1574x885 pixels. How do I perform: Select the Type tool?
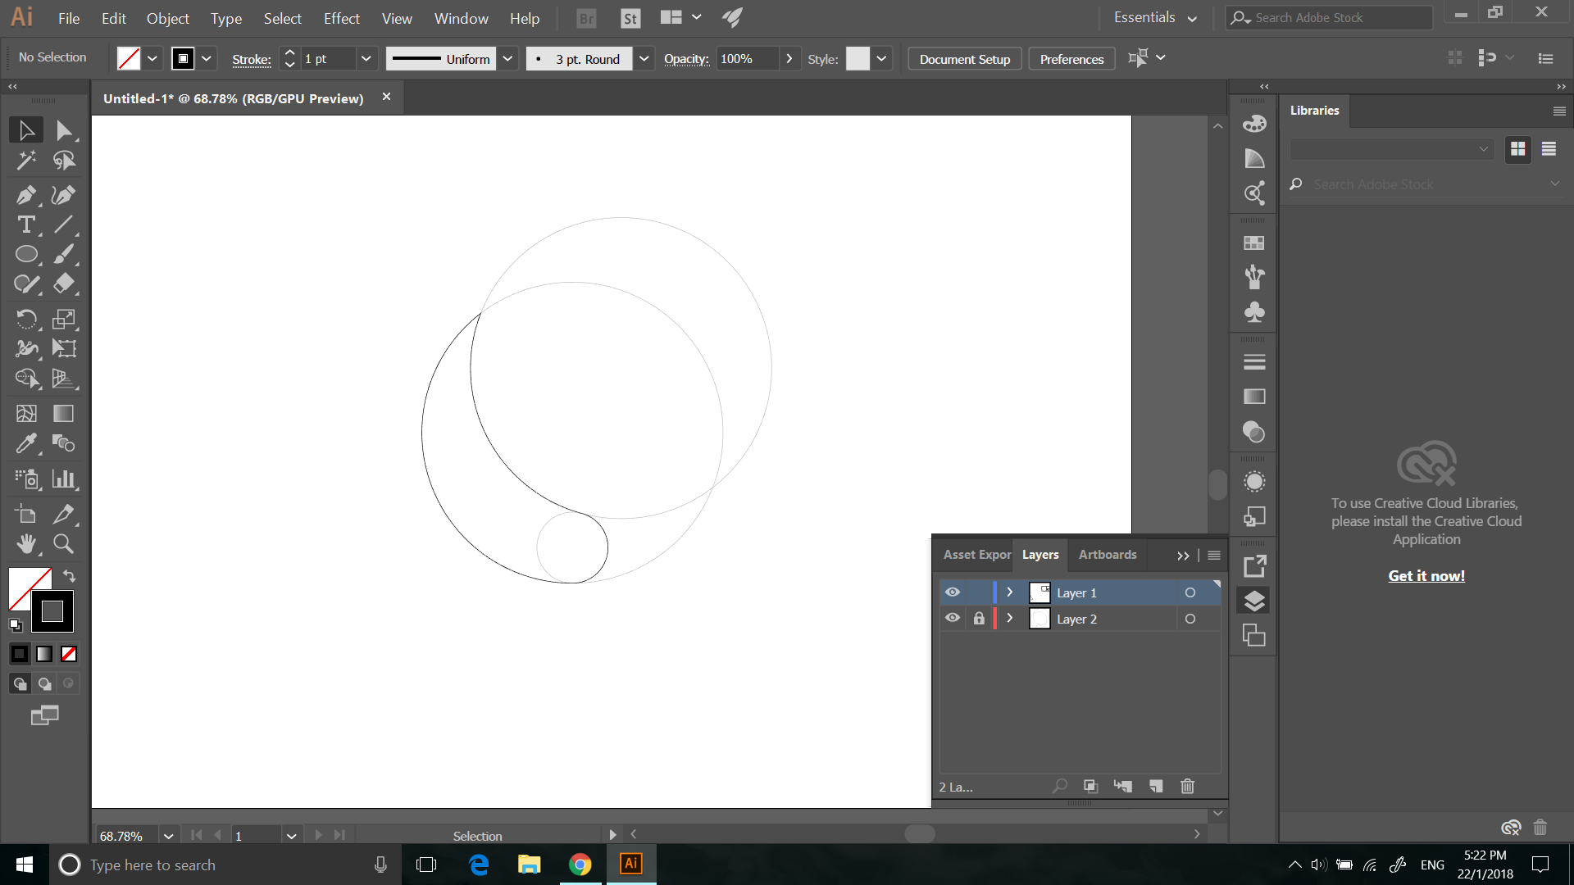pyautogui.click(x=25, y=225)
